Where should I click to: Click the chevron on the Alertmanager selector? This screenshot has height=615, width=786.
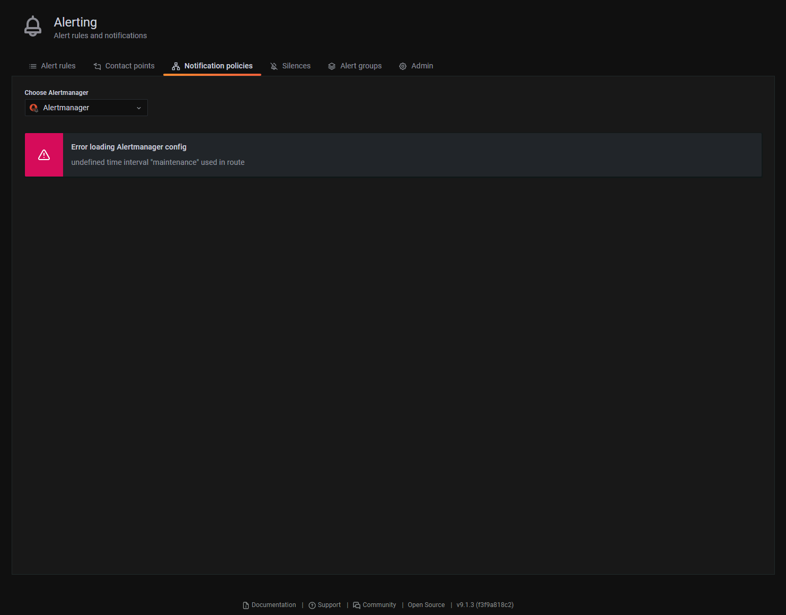(x=139, y=108)
